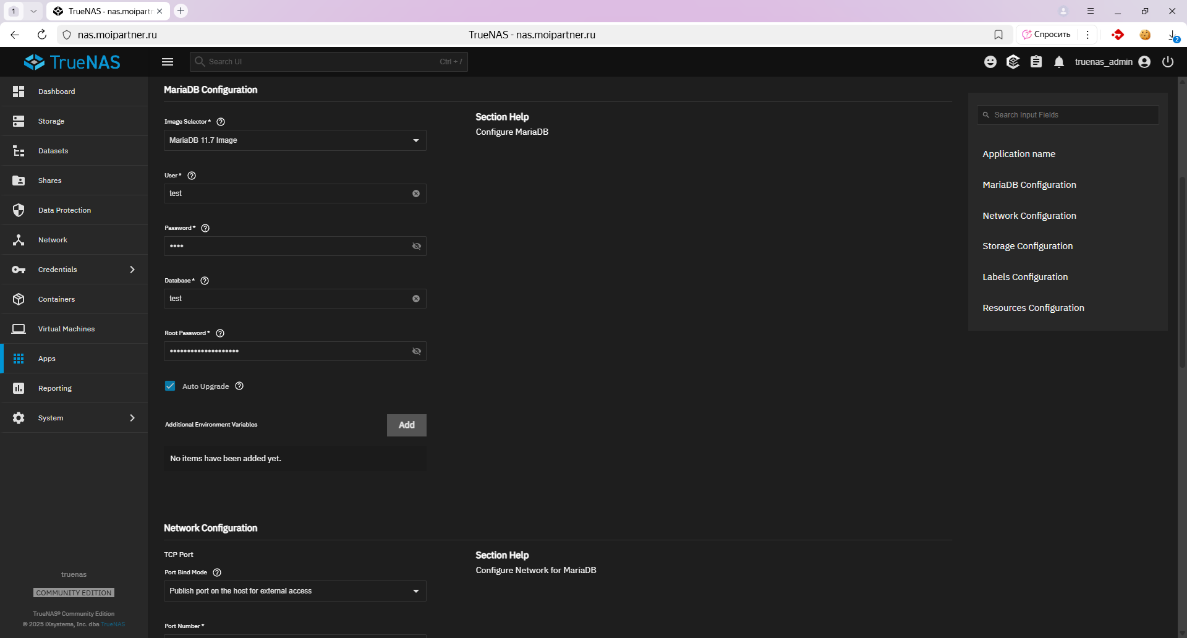
Task: Open Storage in the sidebar
Action: pos(51,121)
